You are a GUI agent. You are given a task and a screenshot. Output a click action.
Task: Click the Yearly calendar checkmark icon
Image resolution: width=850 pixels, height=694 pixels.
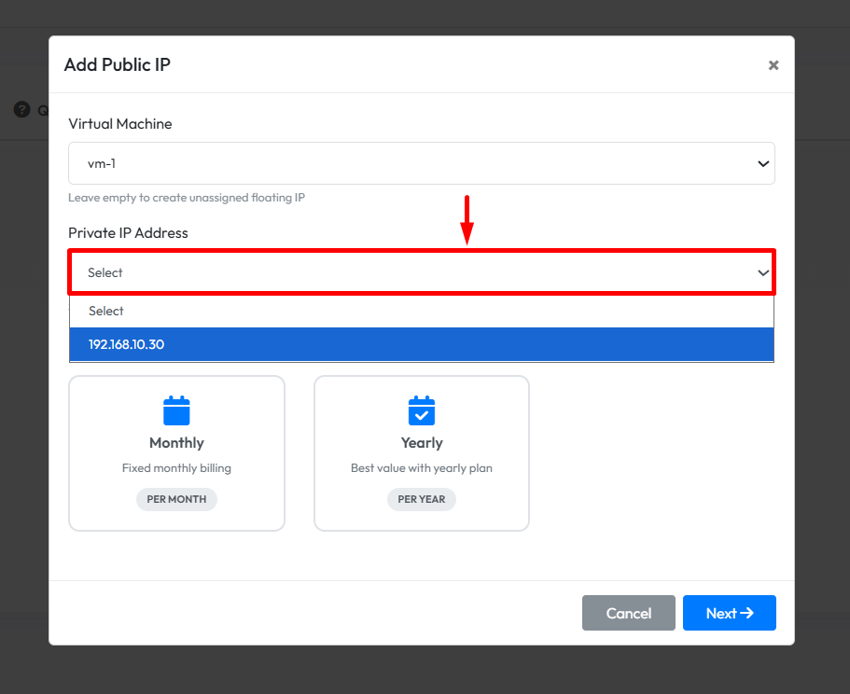click(422, 410)
